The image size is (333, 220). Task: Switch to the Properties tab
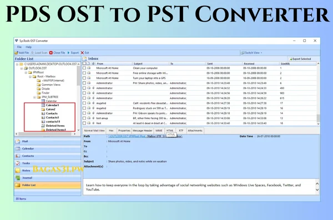click(124, 130)
